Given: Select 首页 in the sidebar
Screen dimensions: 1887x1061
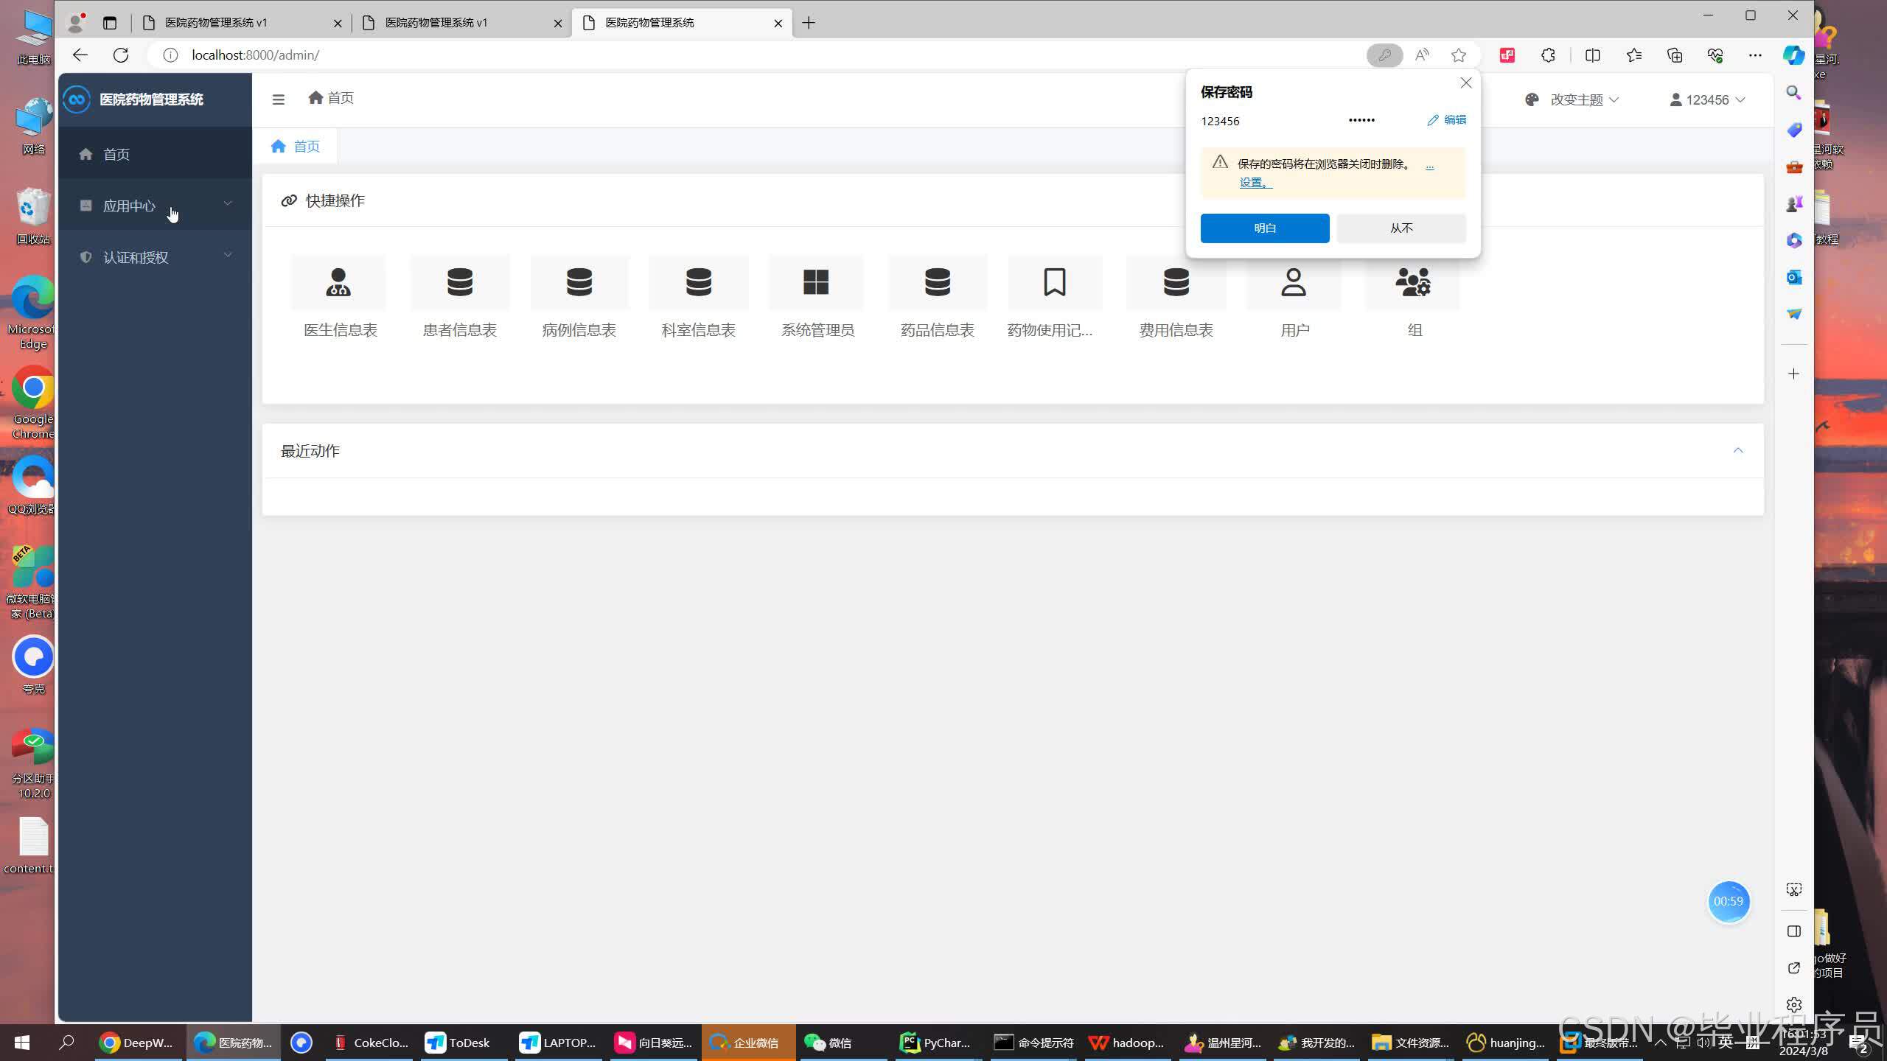Looking at the screenshot, I should pyautogui.click(x=116, y=154).
